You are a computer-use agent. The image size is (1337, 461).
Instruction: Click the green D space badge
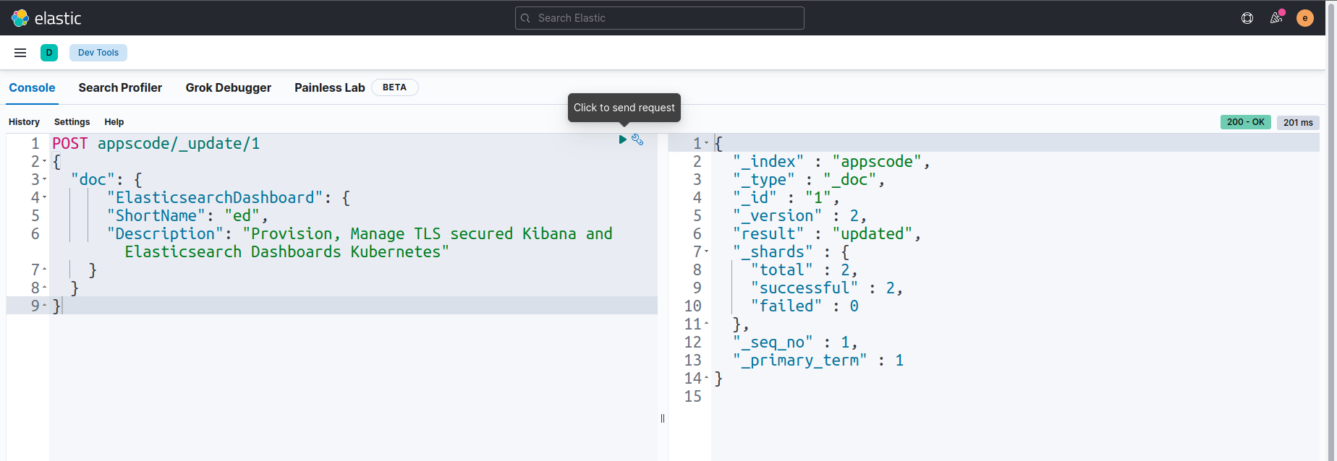pos(49,53)
